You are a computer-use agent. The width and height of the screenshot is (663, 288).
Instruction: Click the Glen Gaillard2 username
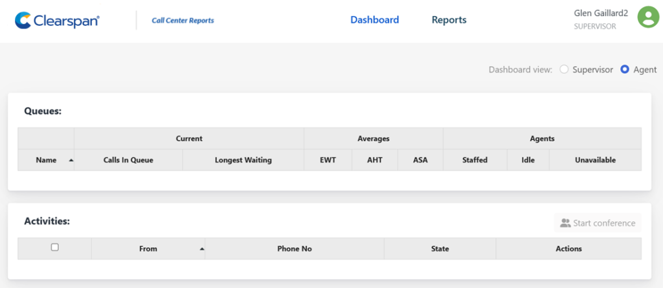(601, 13)
